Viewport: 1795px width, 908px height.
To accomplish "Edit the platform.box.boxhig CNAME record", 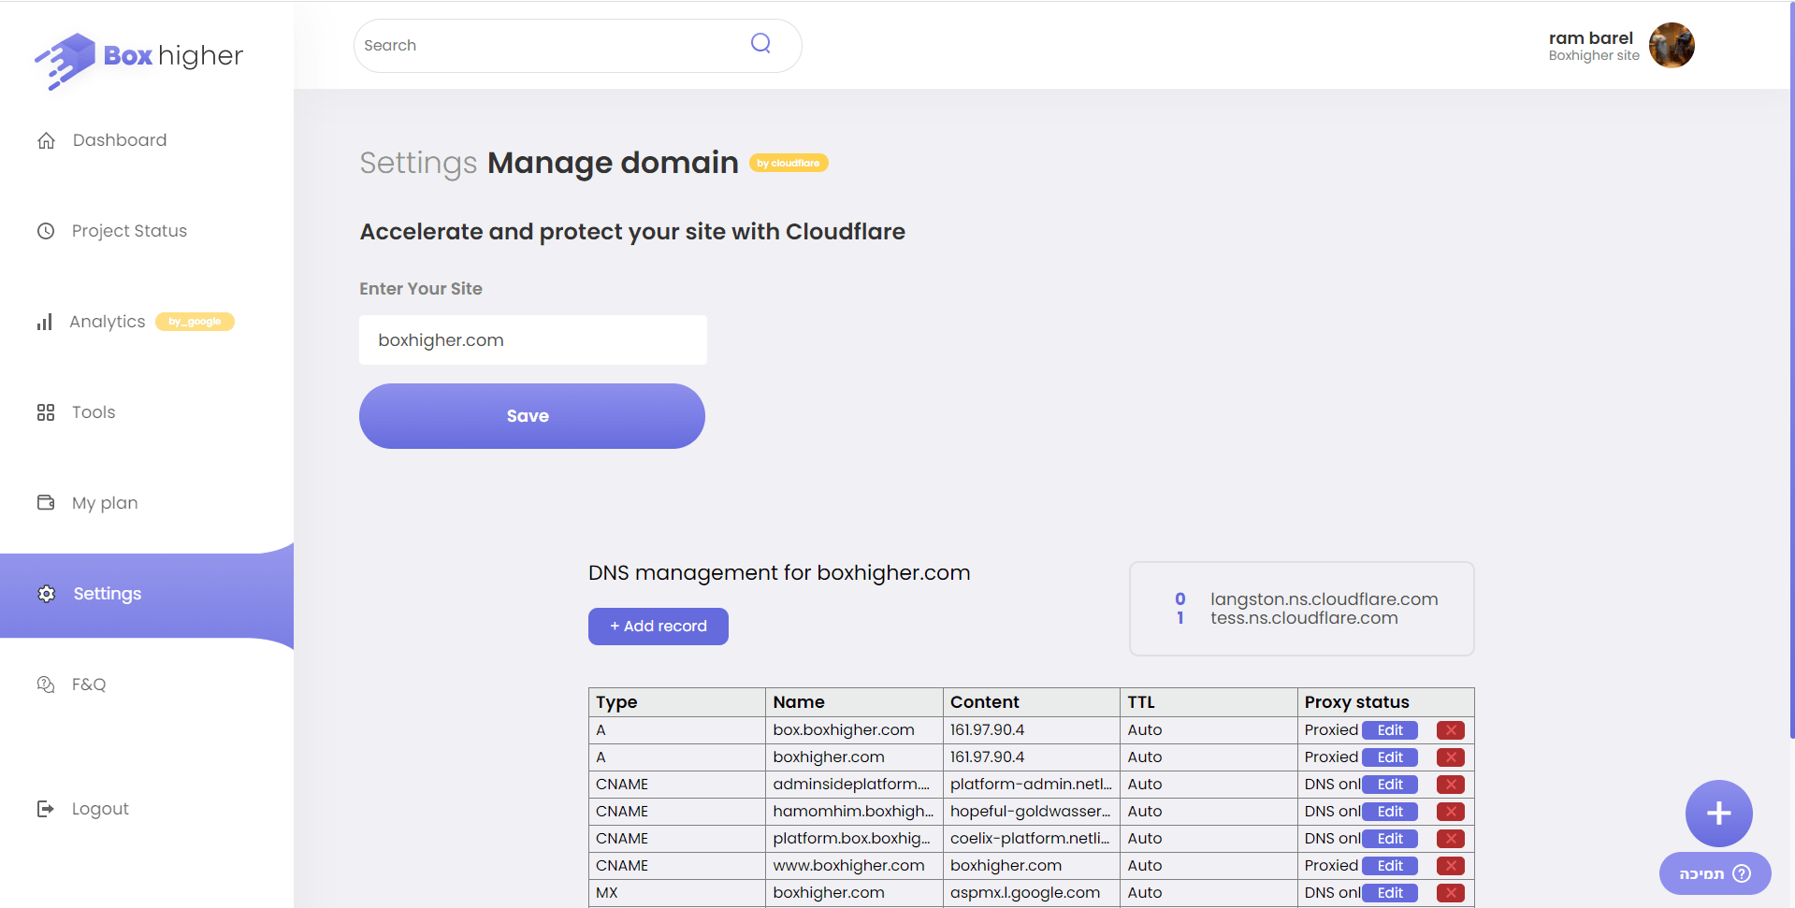I will coord(1390,839).
